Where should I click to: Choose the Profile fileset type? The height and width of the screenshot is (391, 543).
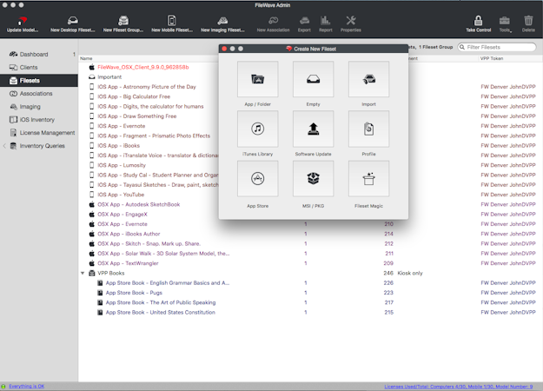(369, 129)
